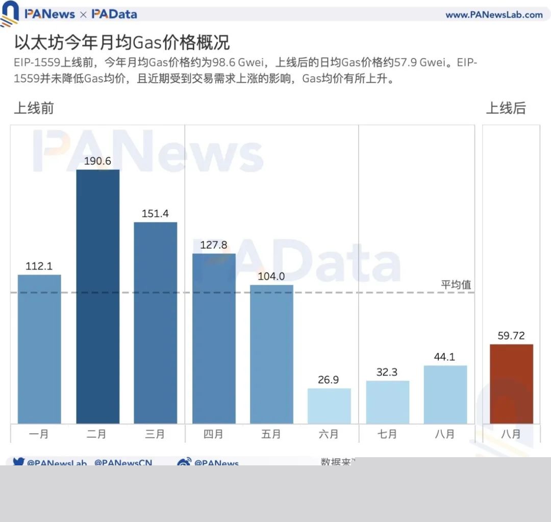Image resolution: width=551 pixels, height=522 pixels.
Task: Click the '44.1' value label
Action: click(x=444, y=357)
